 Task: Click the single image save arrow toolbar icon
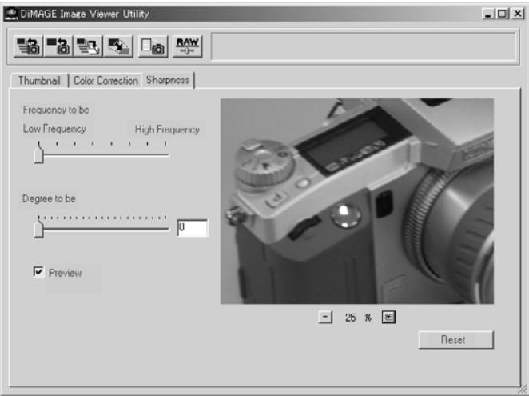click(118, 46)
